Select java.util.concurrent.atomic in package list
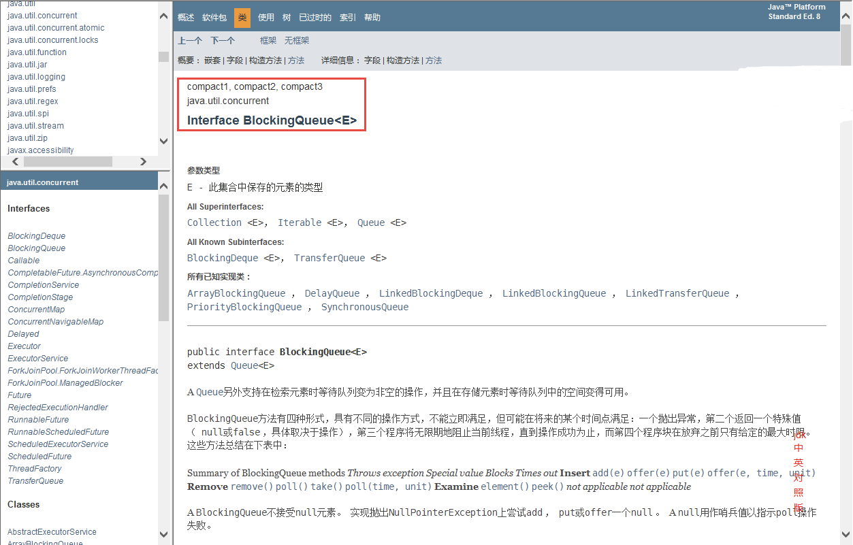 point(56,28)
